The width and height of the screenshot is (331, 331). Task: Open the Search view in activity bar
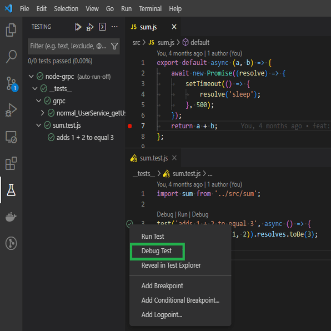[11, 56]
